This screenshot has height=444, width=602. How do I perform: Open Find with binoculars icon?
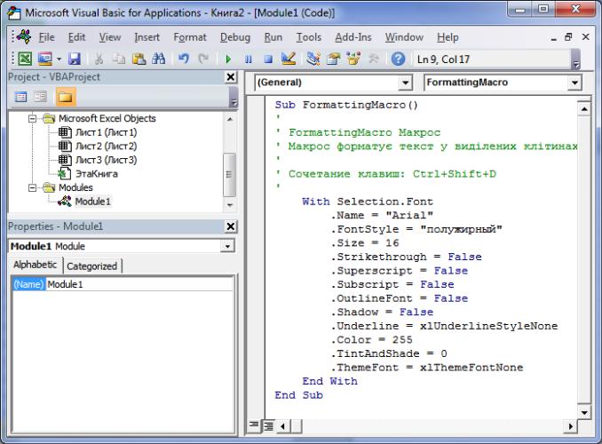[x=158, y=59]
